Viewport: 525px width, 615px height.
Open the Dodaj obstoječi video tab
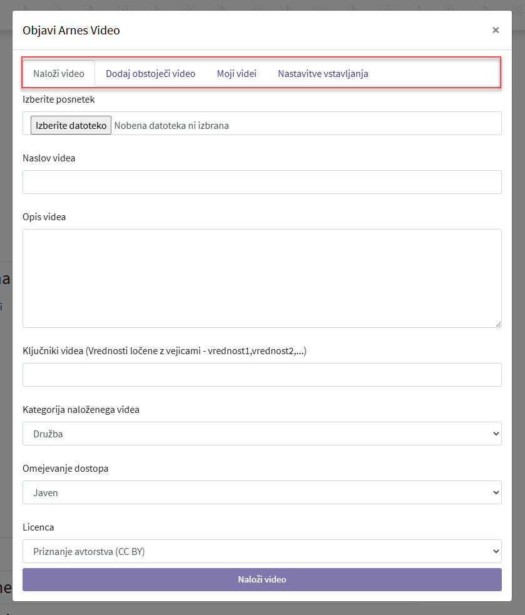pos(150,73)
